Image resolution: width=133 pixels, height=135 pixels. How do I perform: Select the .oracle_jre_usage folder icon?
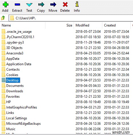(x=3, y=31)
